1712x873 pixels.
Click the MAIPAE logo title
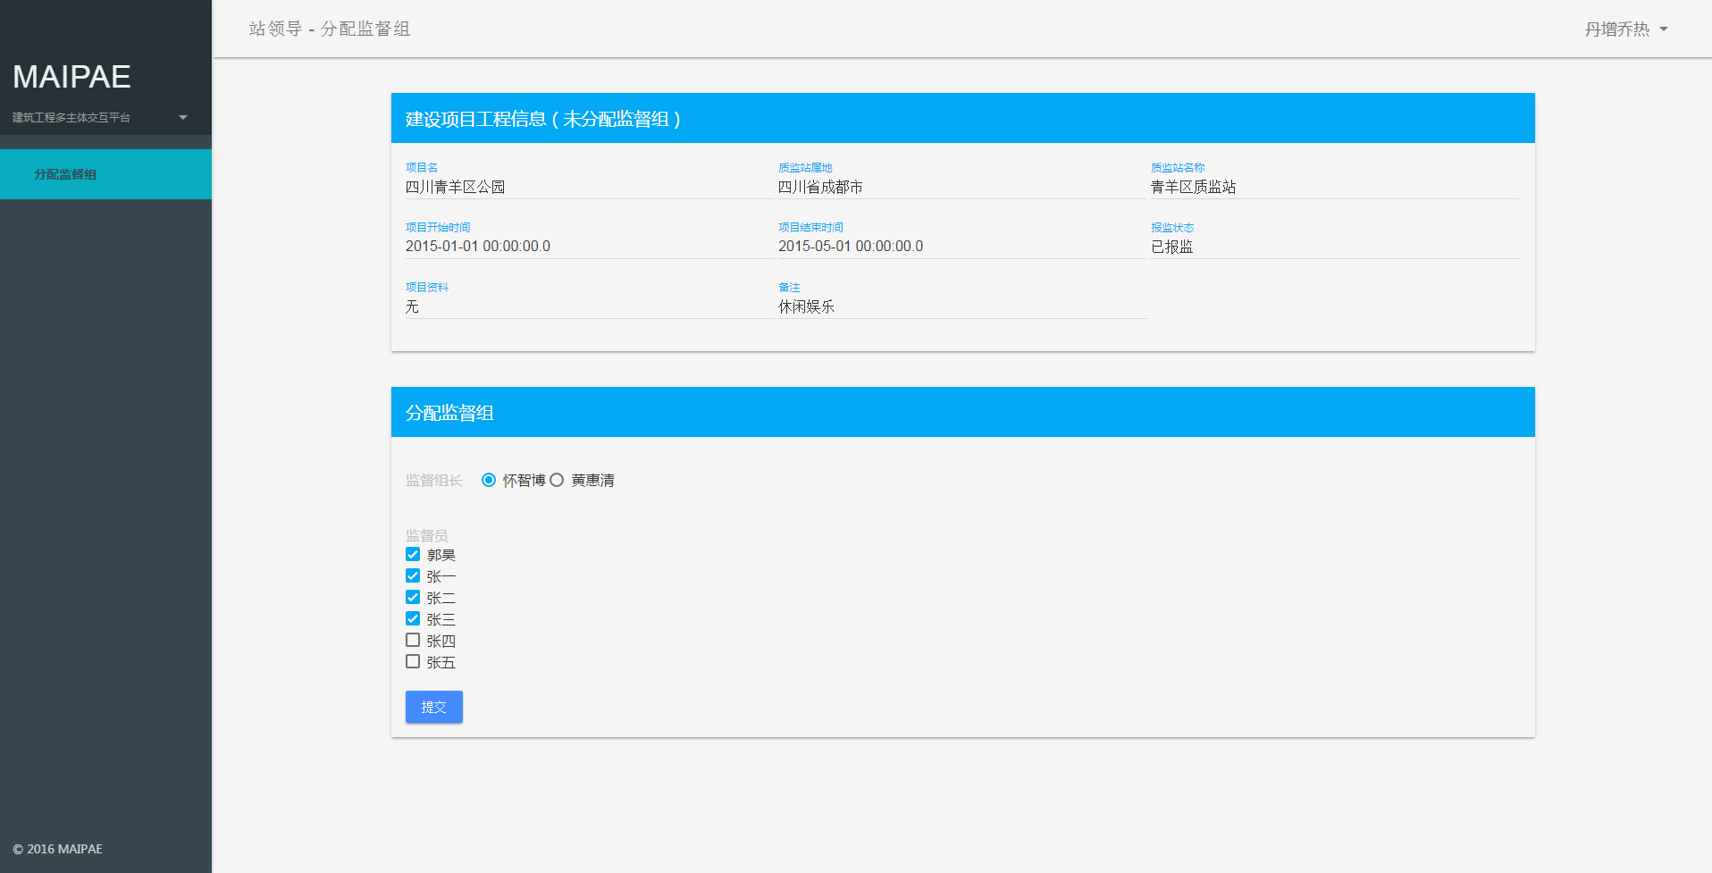coord(71,77)
